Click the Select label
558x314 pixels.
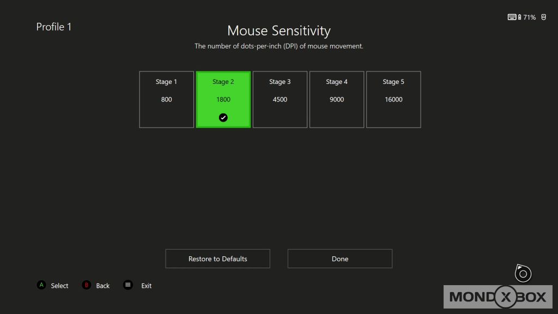(59, 286)
